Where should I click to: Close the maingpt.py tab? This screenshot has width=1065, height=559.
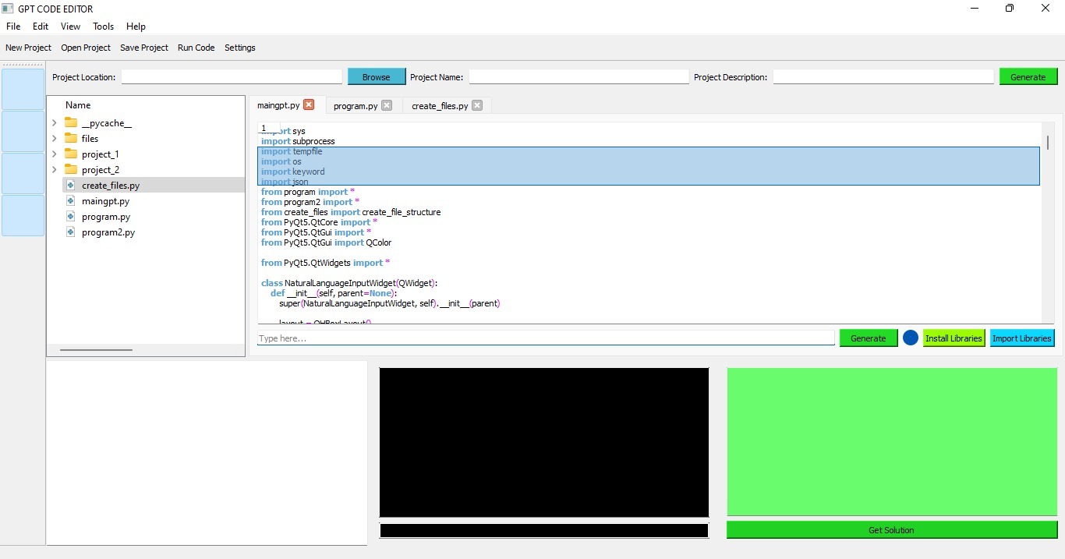point(309,105)
